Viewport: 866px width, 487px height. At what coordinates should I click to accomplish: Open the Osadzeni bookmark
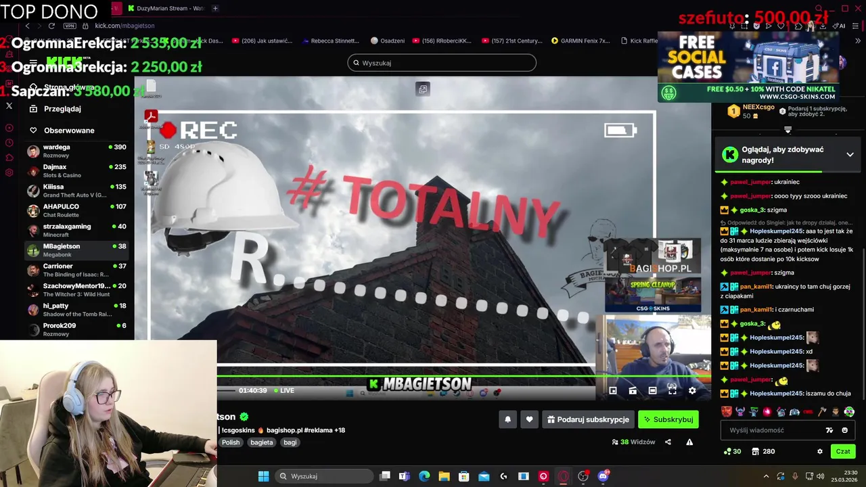(388, 41)
